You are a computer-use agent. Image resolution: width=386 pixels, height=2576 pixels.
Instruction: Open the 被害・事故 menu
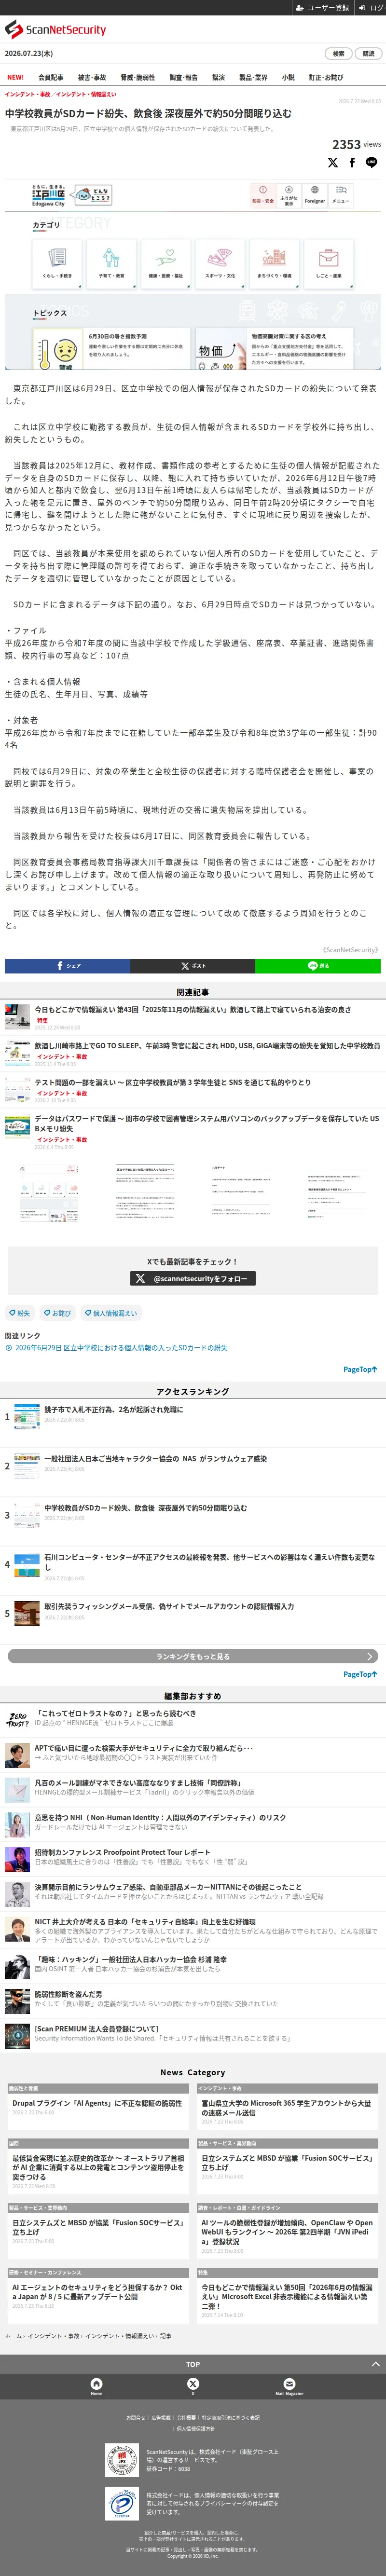pyautogui.click(x=92, y=77)
